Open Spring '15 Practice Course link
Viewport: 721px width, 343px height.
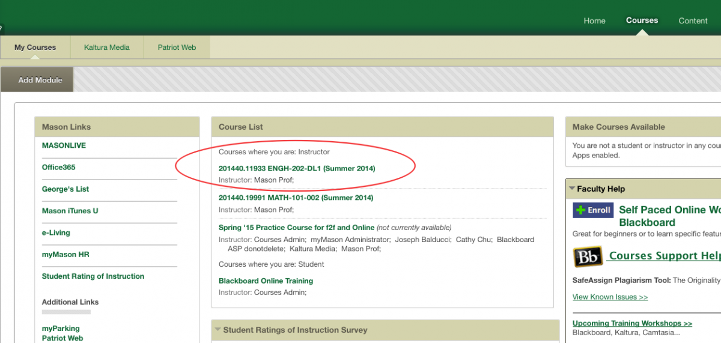[x=296, y=228]
